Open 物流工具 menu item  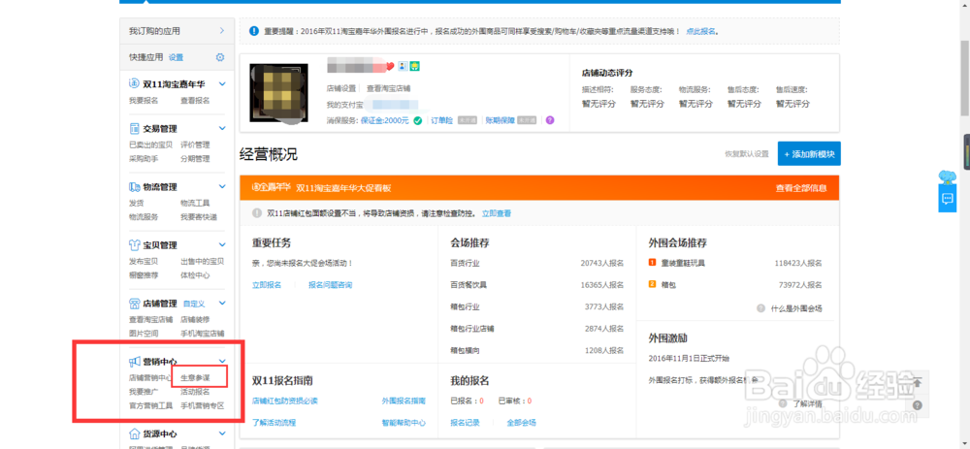(195, 203)
